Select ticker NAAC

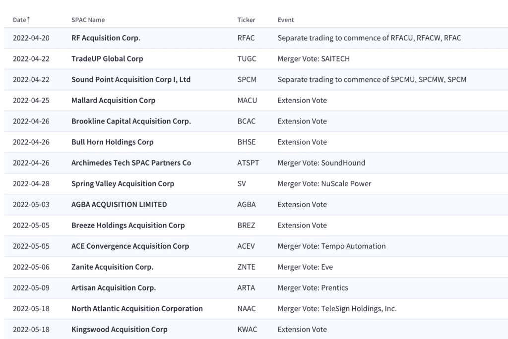247,309
